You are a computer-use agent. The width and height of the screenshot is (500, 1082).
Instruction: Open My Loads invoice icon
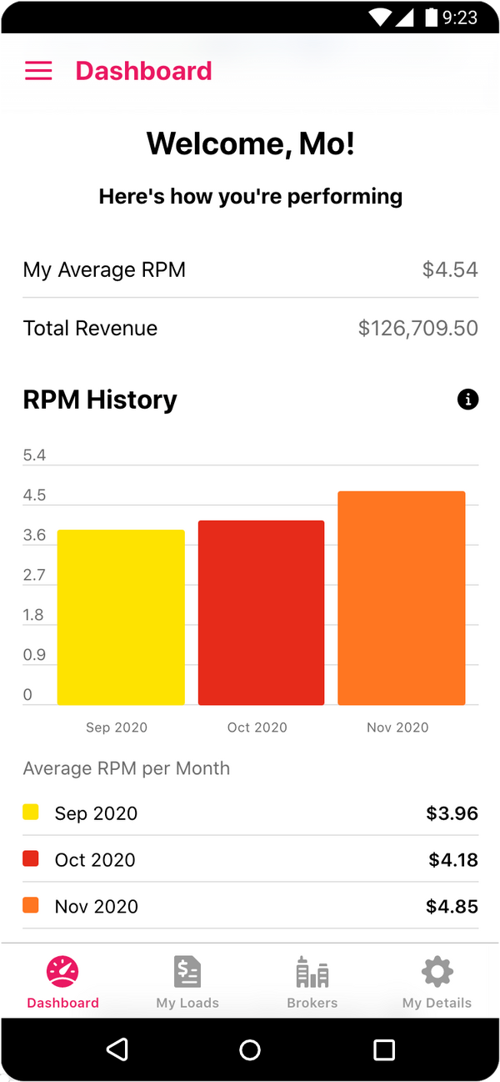point(187,972)
